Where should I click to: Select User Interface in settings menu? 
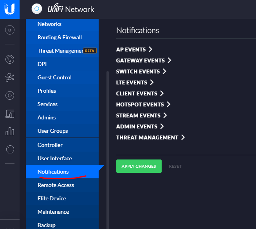(62, 158)
